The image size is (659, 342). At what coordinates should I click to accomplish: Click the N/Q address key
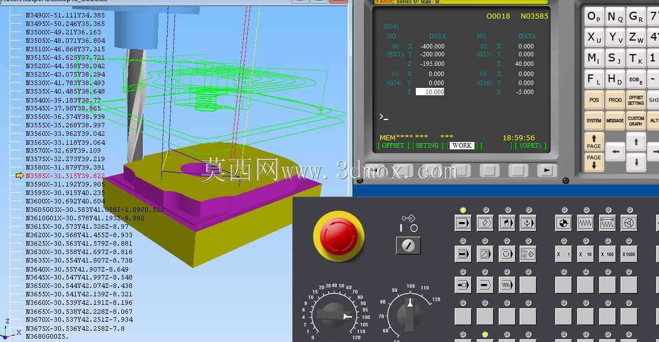[x=615, y=17]
